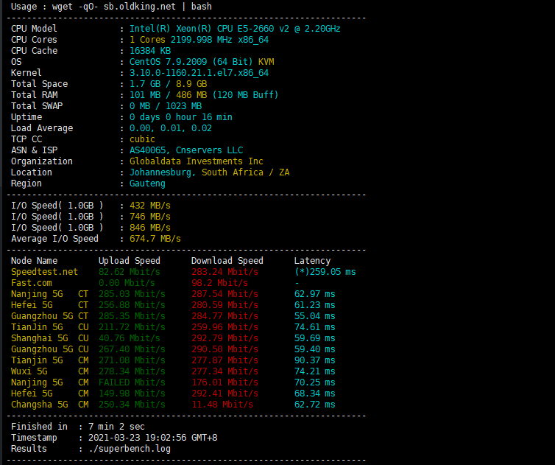Click Shanghai 5G CU download speed 292.79
Image resolution: width=555 pixels, height=465 pixels.
coord(225,338)
